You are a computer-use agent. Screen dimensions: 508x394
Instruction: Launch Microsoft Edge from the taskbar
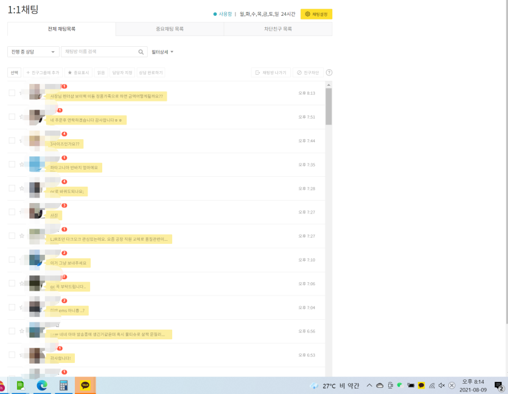pyautogui.click(x=42, y=385)
